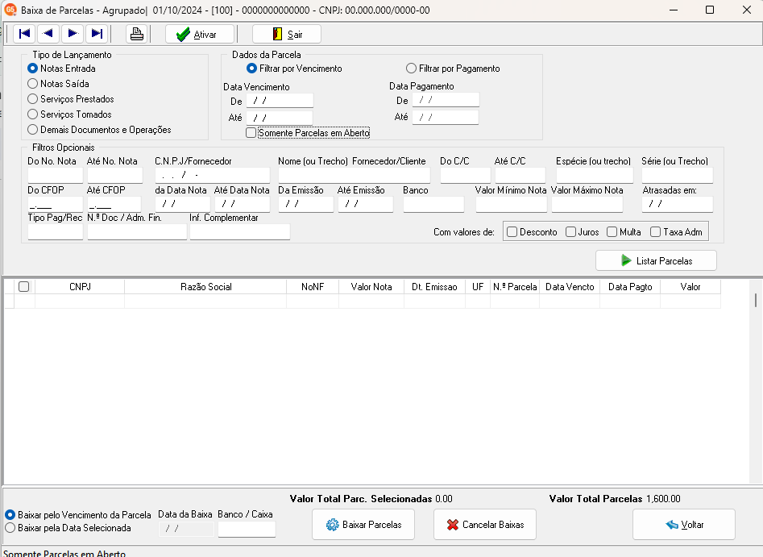Screen dimensions: 763x557
Task: Click the Até Data Nota field
Action: [x=242, y=204]
